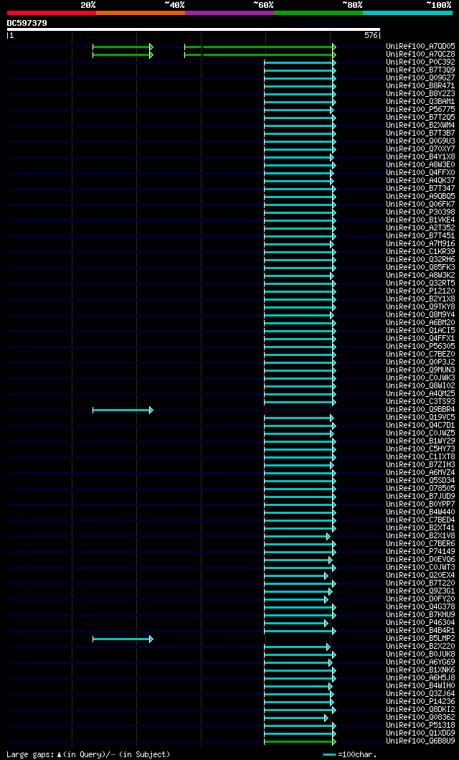This screenshot has width=459, height=760.
Task: Select hit label UniRef100_P0C392
Action: tap(420, 62)
